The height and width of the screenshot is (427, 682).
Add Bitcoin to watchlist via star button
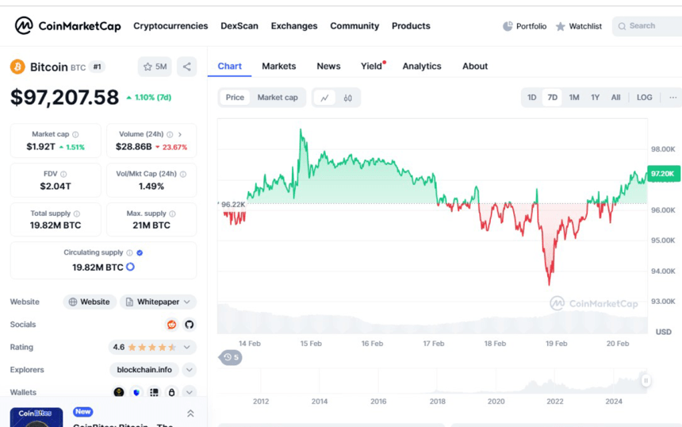(x=155, y=67)
